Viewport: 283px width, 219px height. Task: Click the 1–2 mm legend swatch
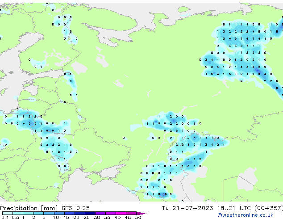click(x=28, y=213)
